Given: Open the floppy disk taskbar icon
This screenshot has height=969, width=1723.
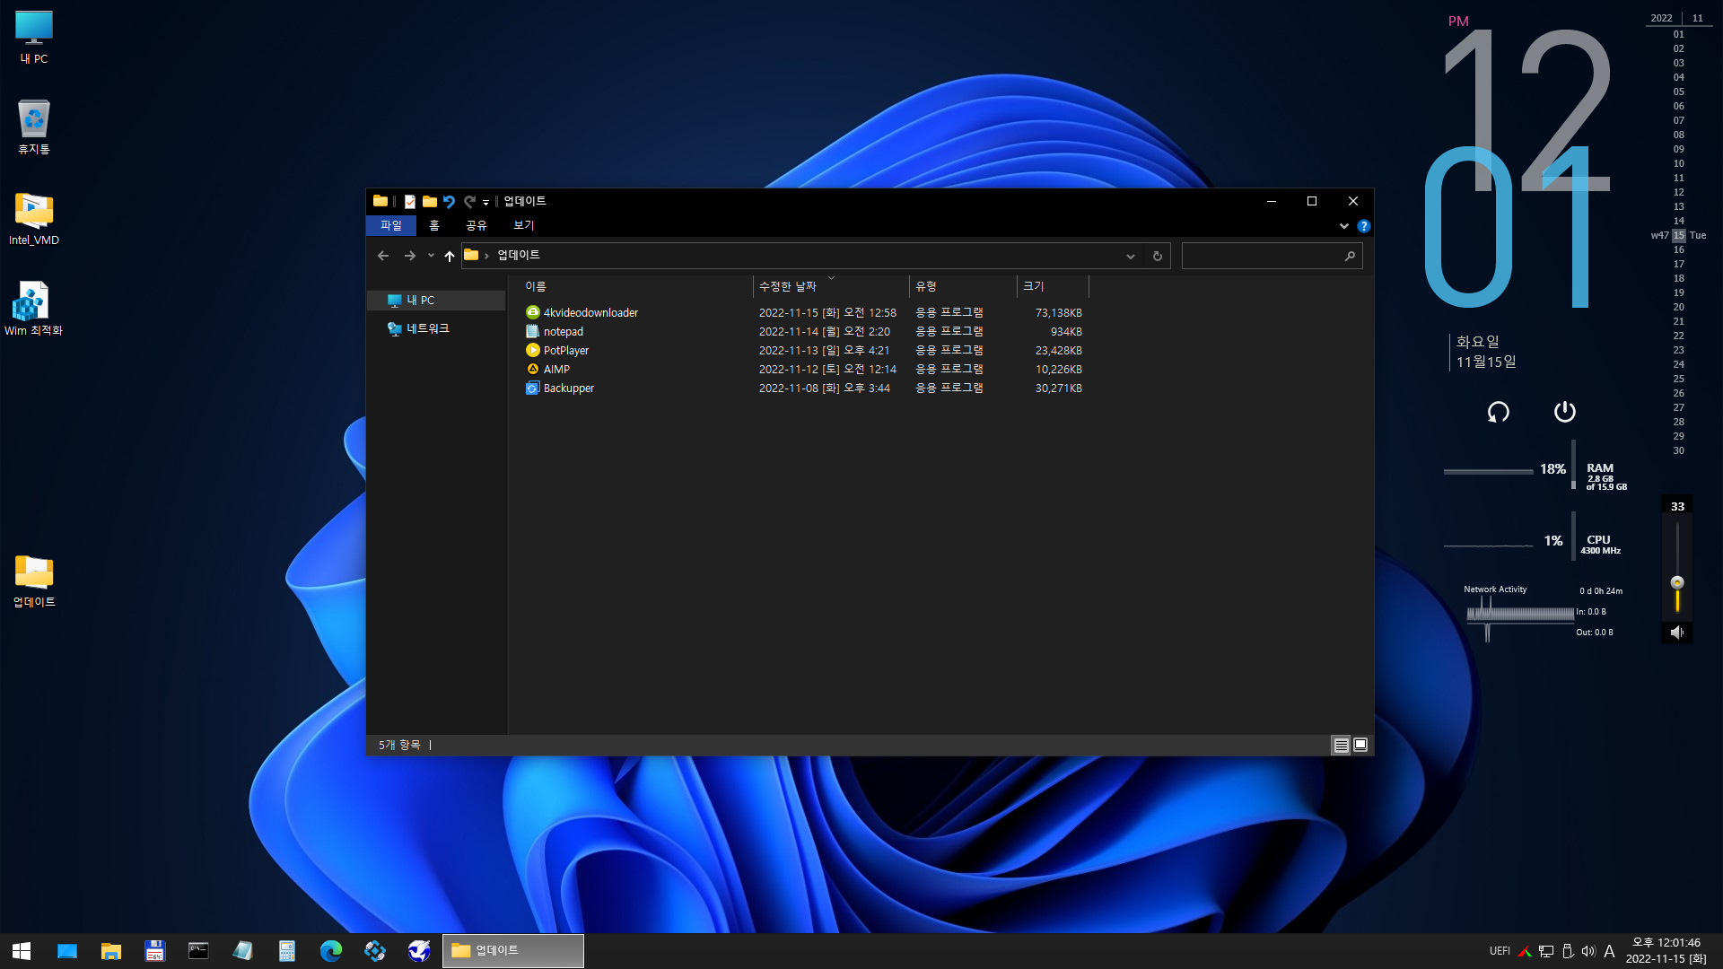Looking at the screenshot, I should (155, 950).
